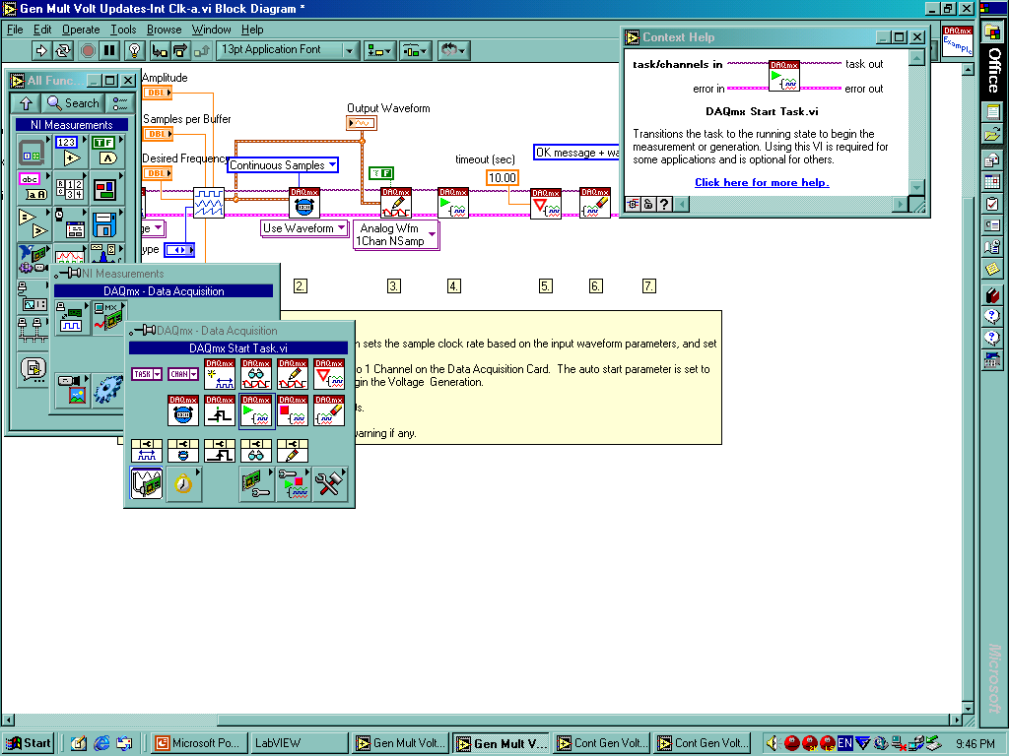The height and width of the screenshot is (756, 1009).
Task: Open the File menu
Action: pyautogui.click(x=15, y=30)
